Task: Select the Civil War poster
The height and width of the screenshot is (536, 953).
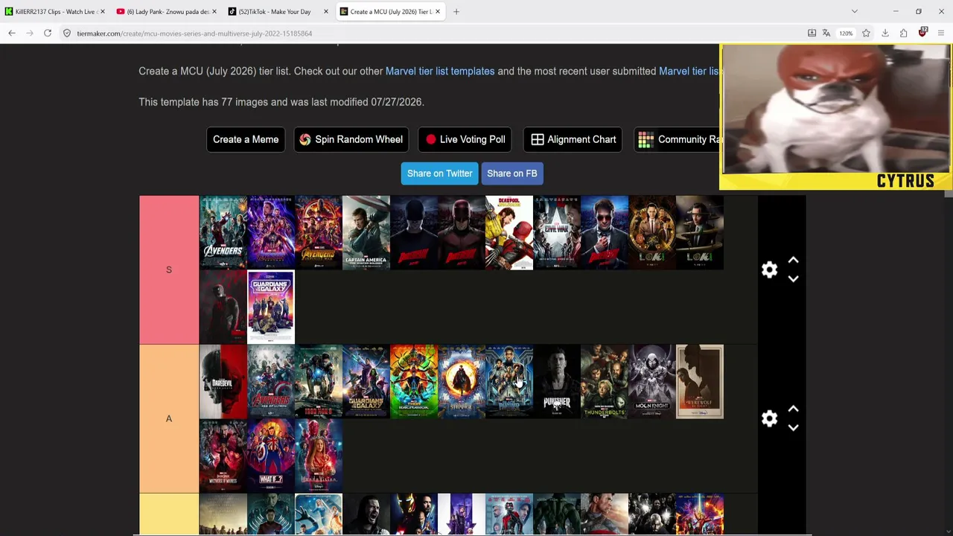Action: pyautogui.click(x=557, y=232)
